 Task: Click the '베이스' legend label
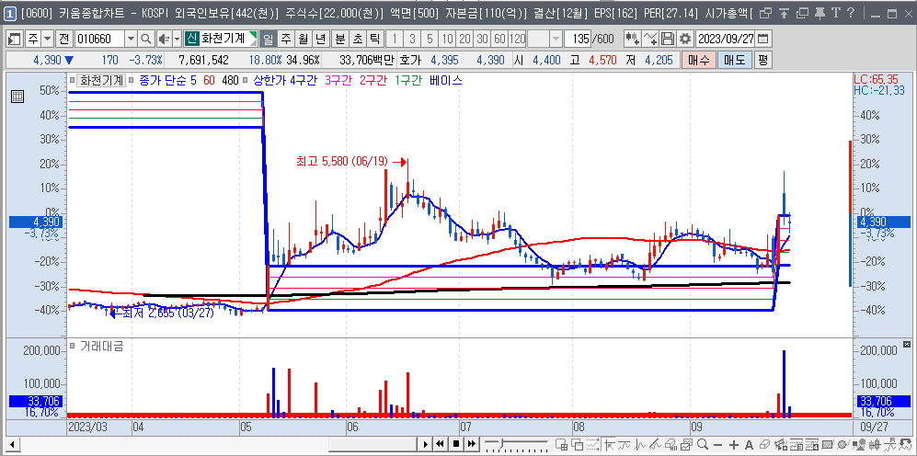(445, 81)
